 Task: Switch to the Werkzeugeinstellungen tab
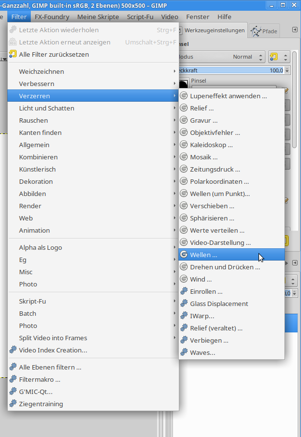pyautogui.click(x=213, y=30)
